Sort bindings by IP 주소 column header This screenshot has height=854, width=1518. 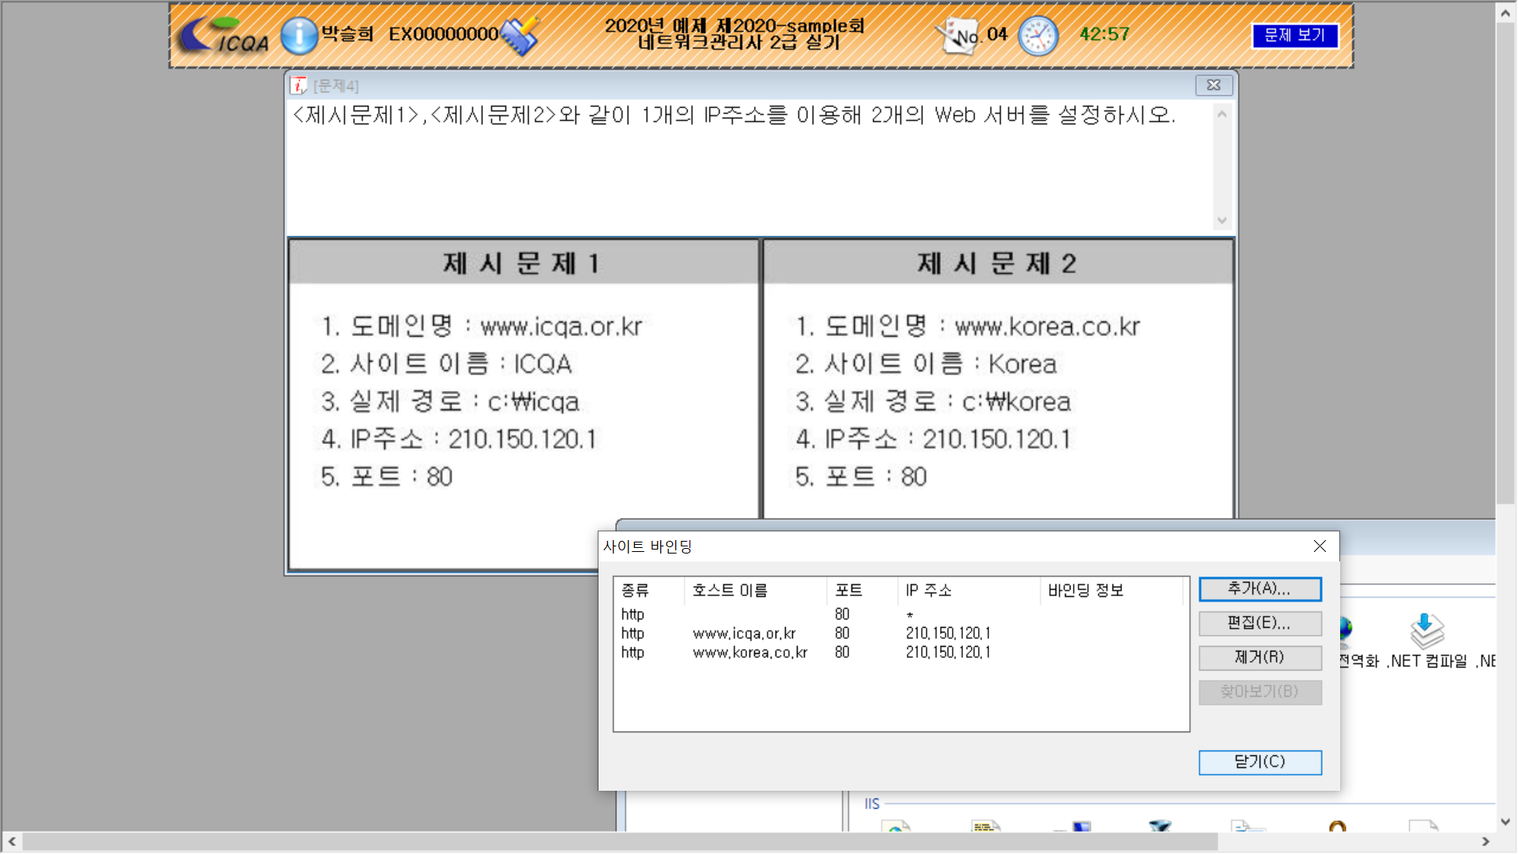coord(929,591)
